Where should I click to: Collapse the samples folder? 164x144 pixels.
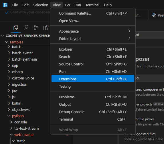click(x=7, y=42)
